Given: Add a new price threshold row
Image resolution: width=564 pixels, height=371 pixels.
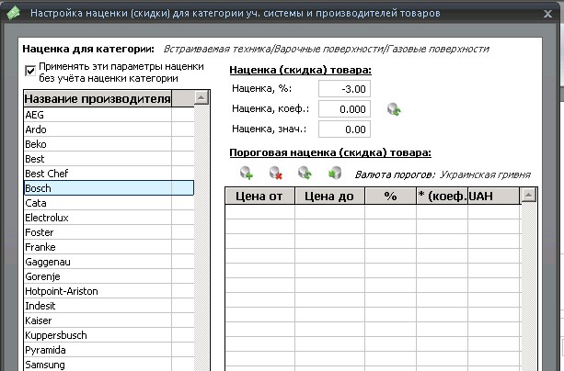Looking at the screenshot, I should [247, 173].
